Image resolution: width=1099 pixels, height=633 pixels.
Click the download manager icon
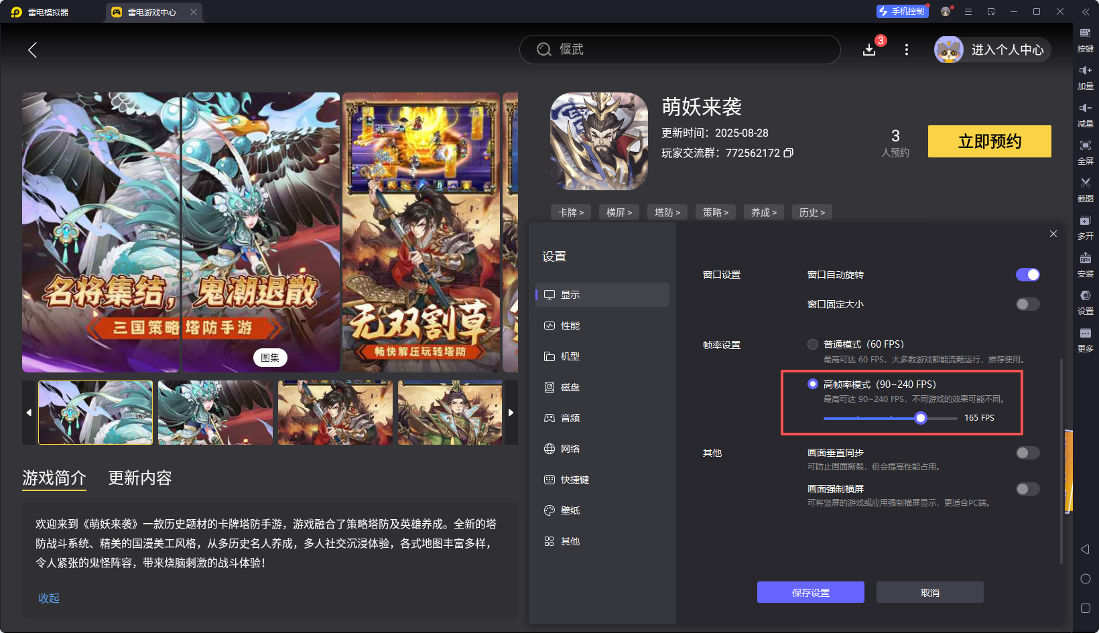pos(869,50)
